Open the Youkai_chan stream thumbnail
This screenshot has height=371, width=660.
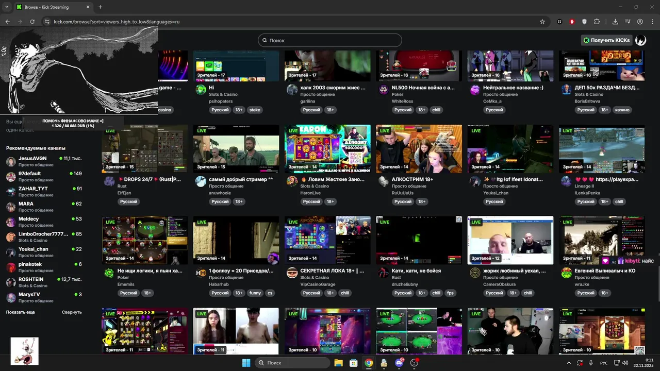pos(510,148)
